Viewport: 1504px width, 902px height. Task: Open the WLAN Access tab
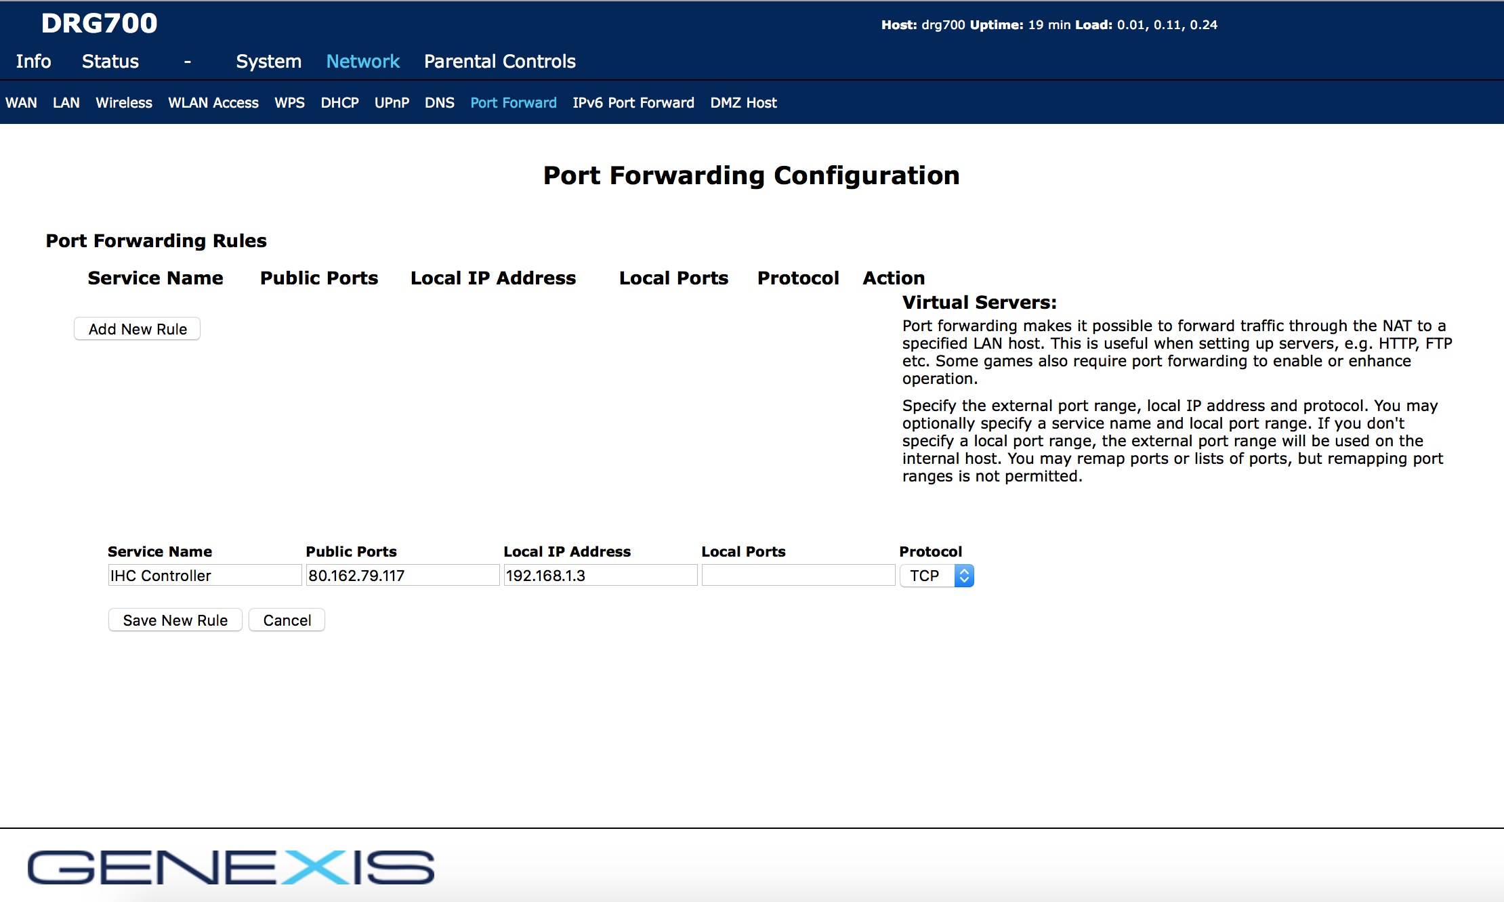(213, 103)
